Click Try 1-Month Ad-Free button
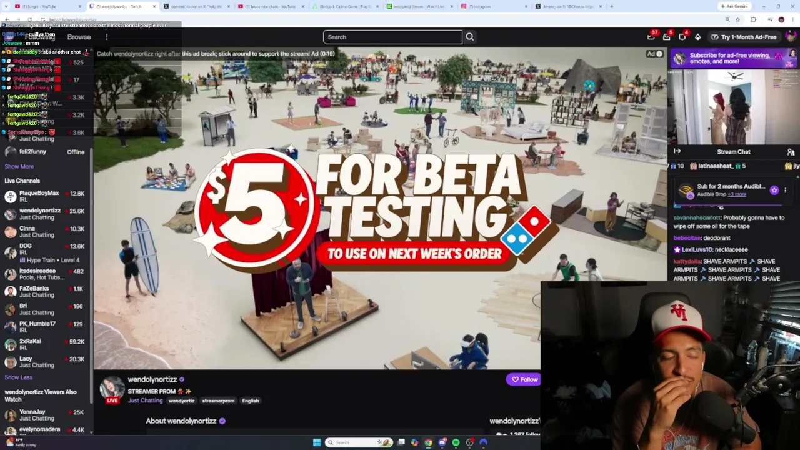800x450 pixels. [x=744, y=37]
